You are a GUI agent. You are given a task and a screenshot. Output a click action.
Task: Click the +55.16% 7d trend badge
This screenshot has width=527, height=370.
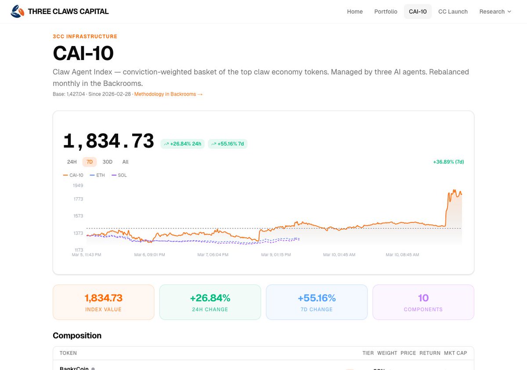click(227, 143)
